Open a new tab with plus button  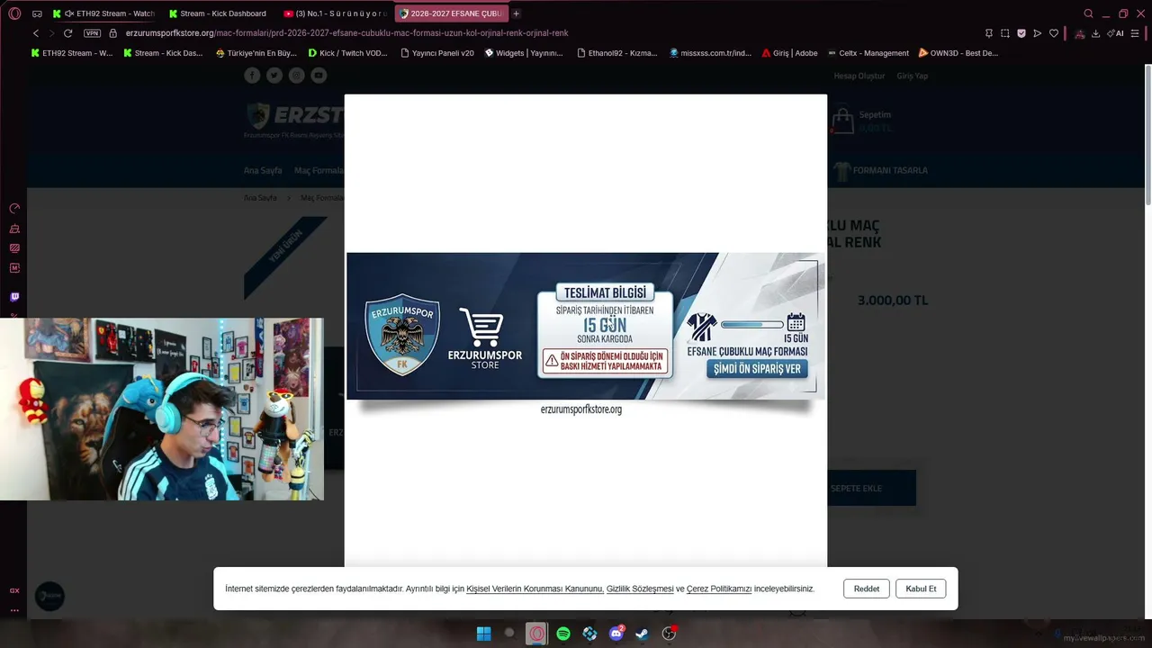(x=516, y=13)
